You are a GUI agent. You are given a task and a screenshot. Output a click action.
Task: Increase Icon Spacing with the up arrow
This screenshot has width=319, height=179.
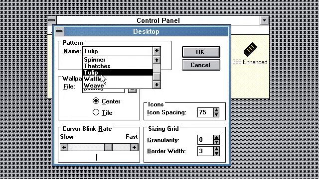tap(216, 110)
